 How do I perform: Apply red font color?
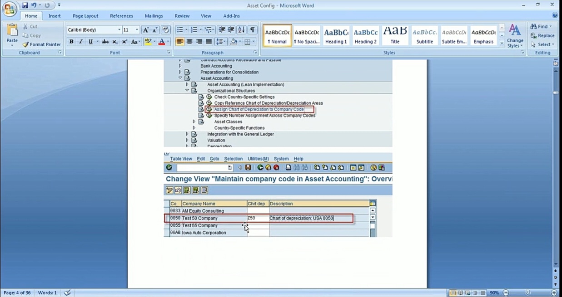point(161,42)
